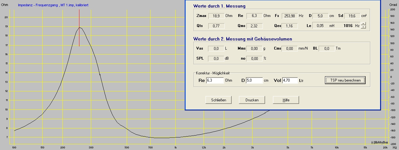Select the Qes value 1,16 field
The image size is (399, 150).
coord(290,26)
